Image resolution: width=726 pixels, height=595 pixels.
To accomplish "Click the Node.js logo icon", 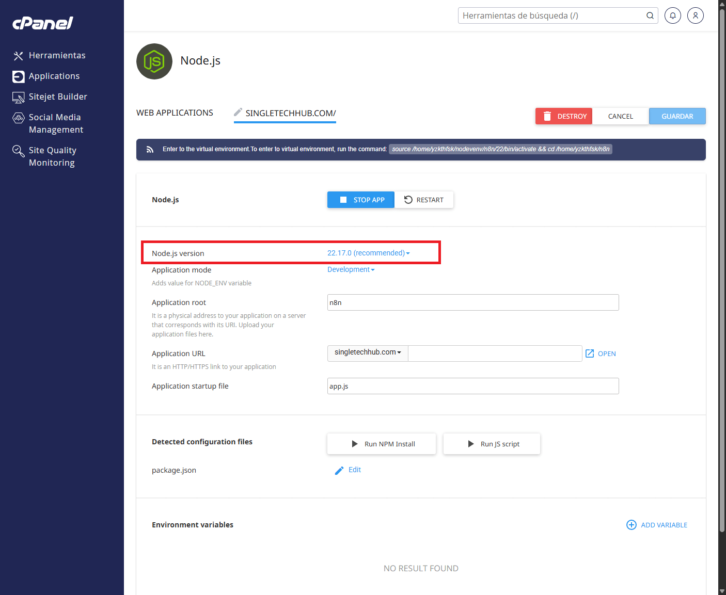I will click(x=154, y=61).
